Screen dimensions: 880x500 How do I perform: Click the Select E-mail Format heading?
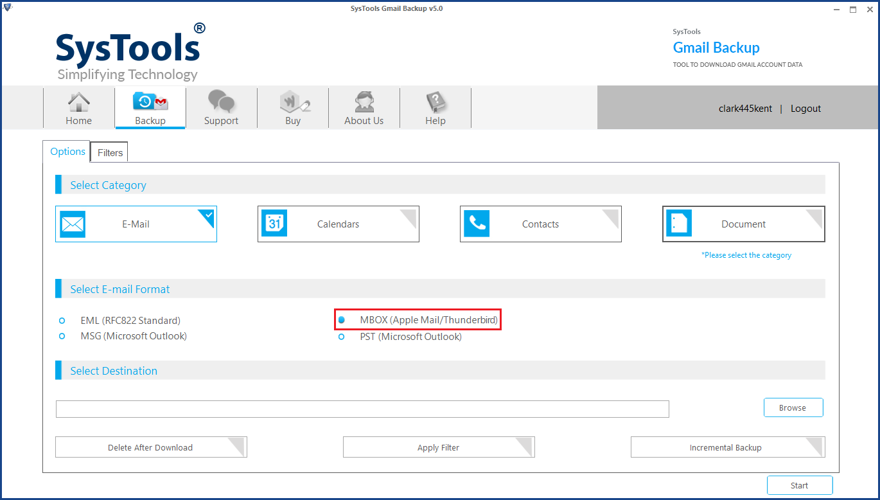[120, 289]
